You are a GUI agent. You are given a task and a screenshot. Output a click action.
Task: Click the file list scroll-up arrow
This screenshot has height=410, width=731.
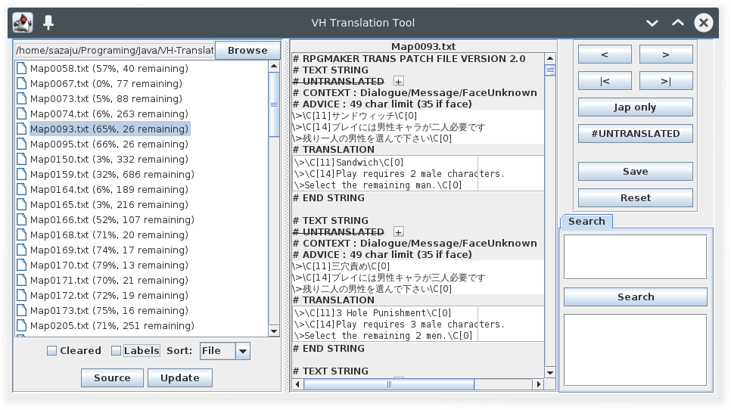click(x=274, y=66)
